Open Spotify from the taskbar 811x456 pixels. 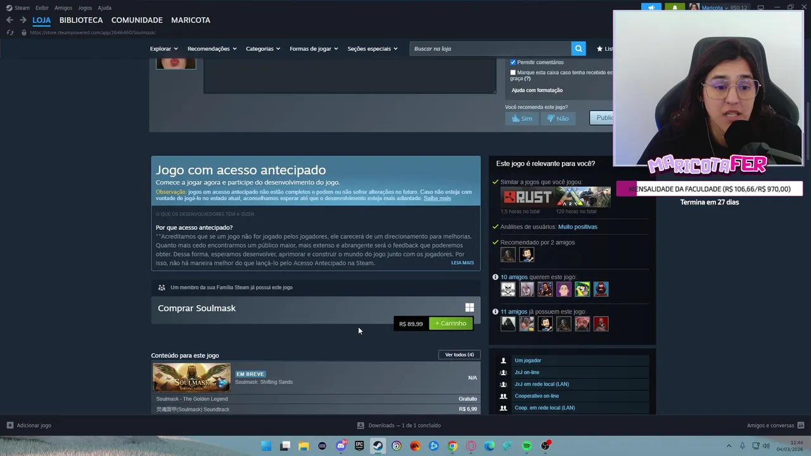[x=527, y=446]
